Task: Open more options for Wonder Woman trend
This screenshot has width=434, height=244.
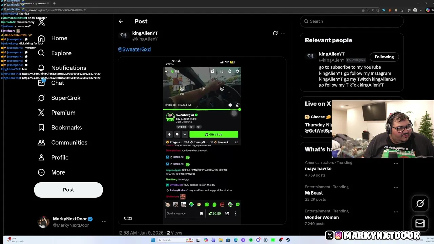Action: pos(396,212)
